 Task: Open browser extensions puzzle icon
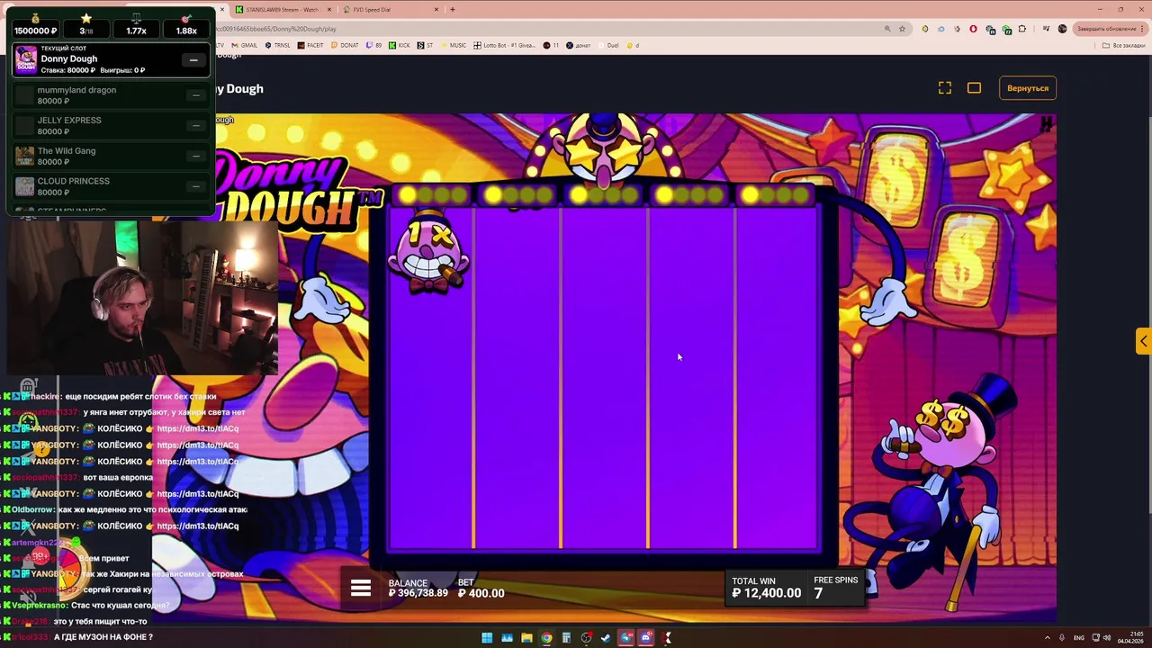(1021, 29)
